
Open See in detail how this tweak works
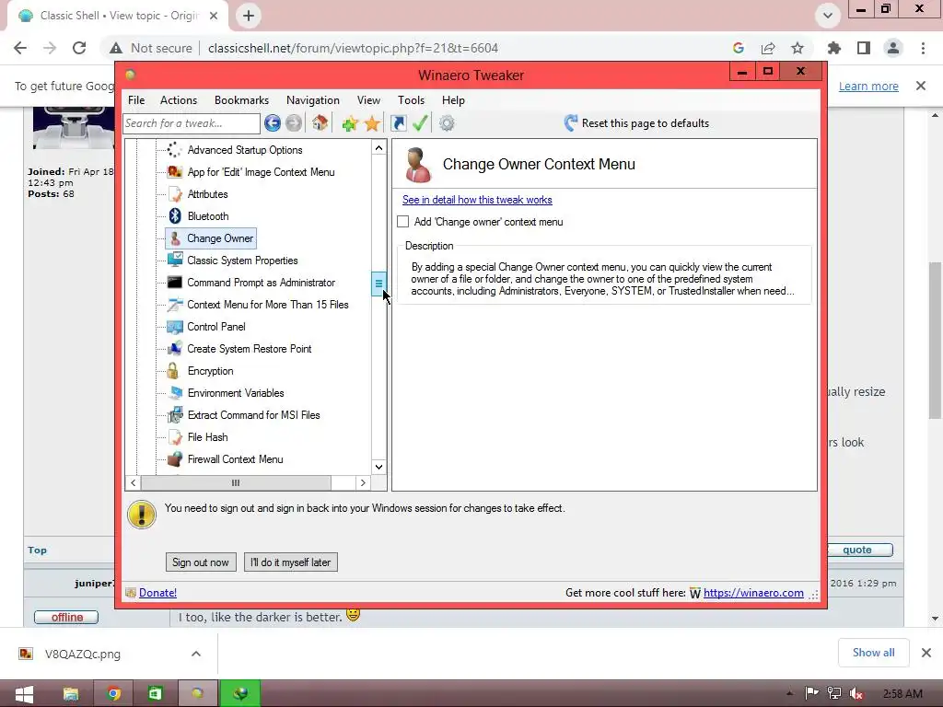[x=477, y=200]
